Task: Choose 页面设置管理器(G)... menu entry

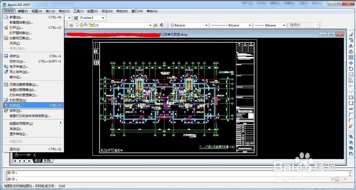Action: click(x=33, y=85)
